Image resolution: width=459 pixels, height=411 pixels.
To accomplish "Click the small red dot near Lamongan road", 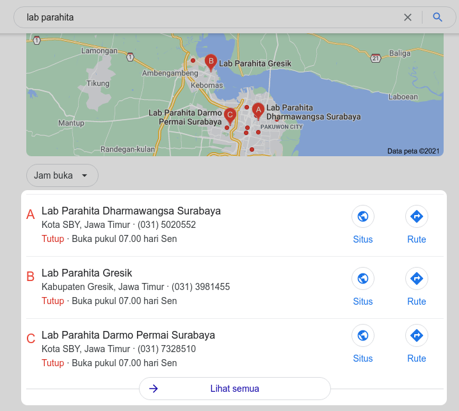I will [x=193, y=60].
